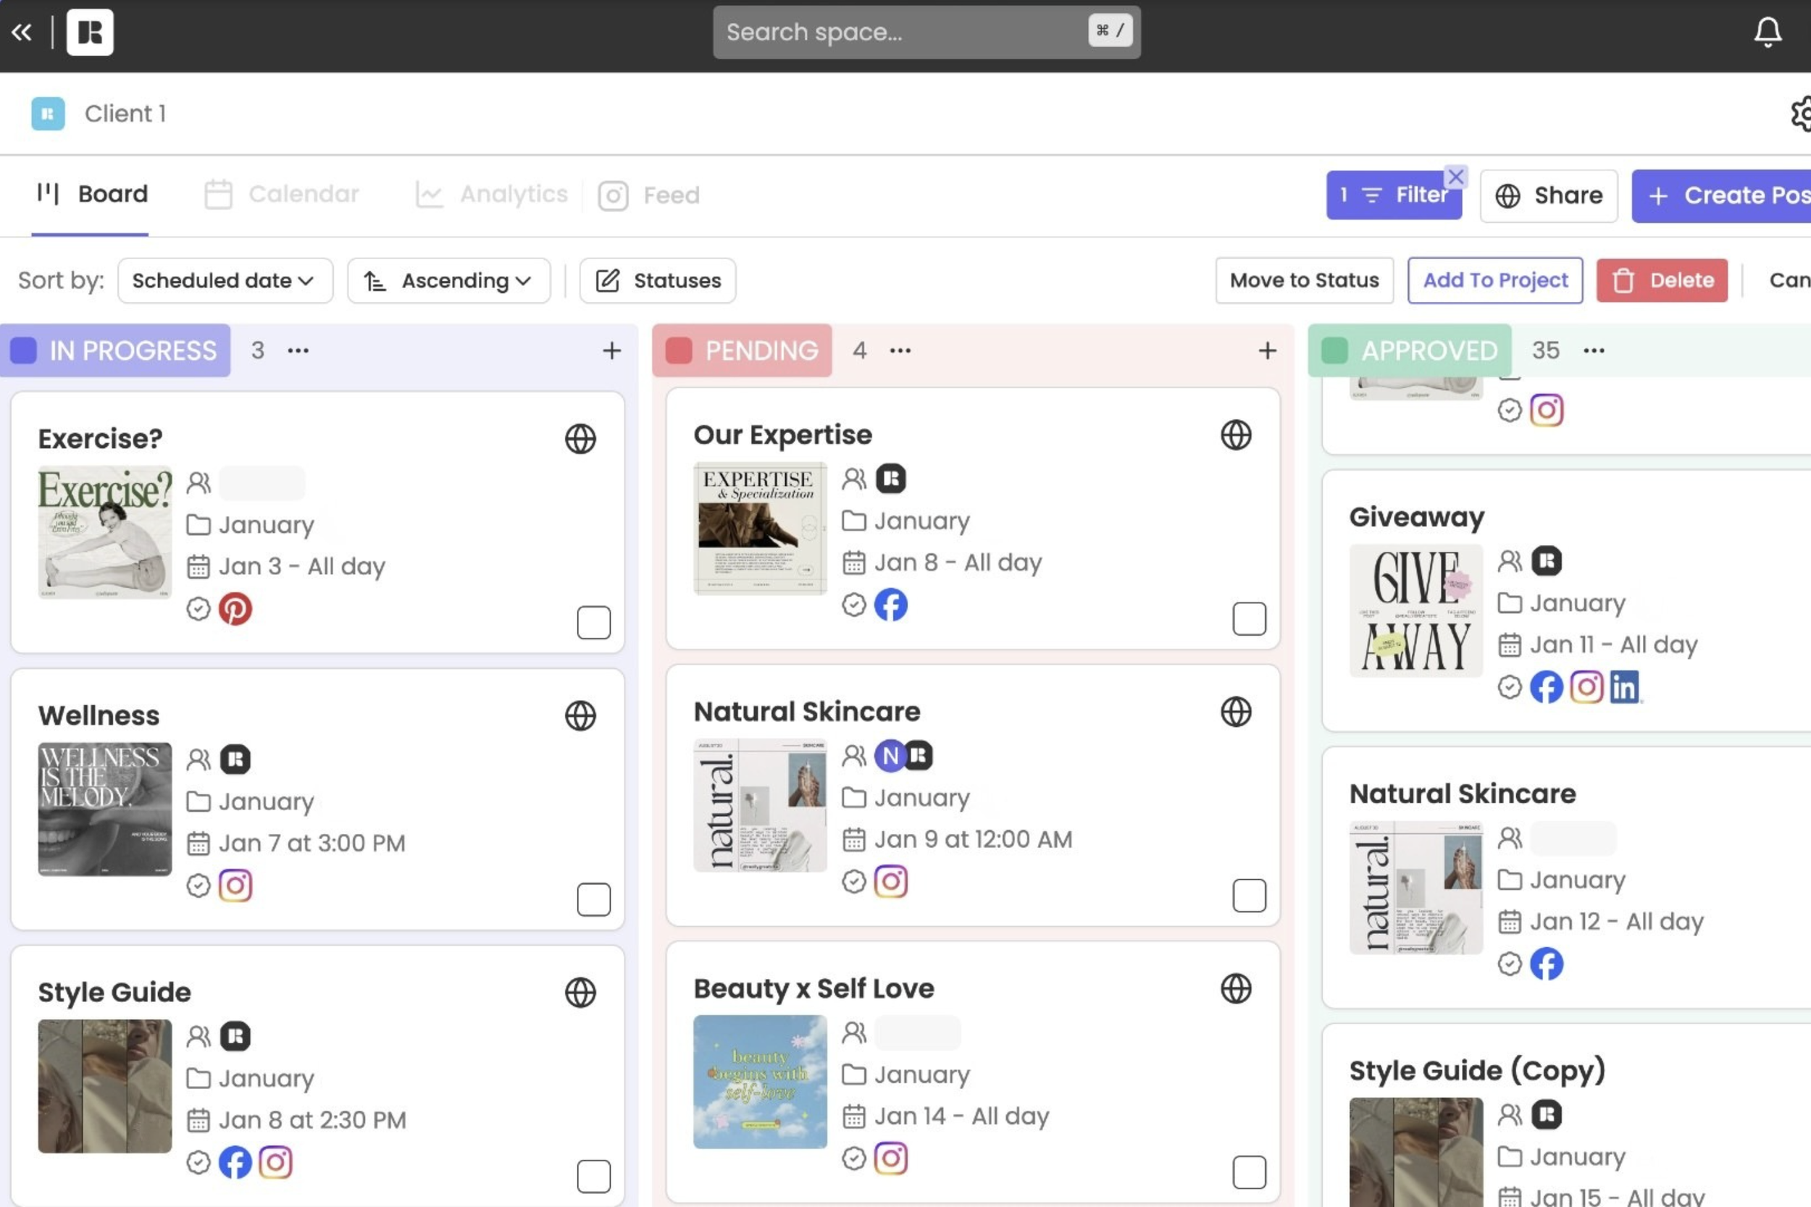Click Pinterest icon on Exercise? card
The width and height of the screenshot is (1811, 1207).
235,609
